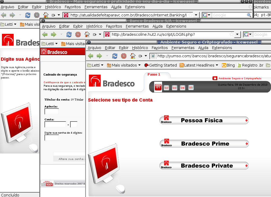Click Bradesco logo in Ambiente Seguro page
Screen dimensions: 271x197
click(112, 81)
